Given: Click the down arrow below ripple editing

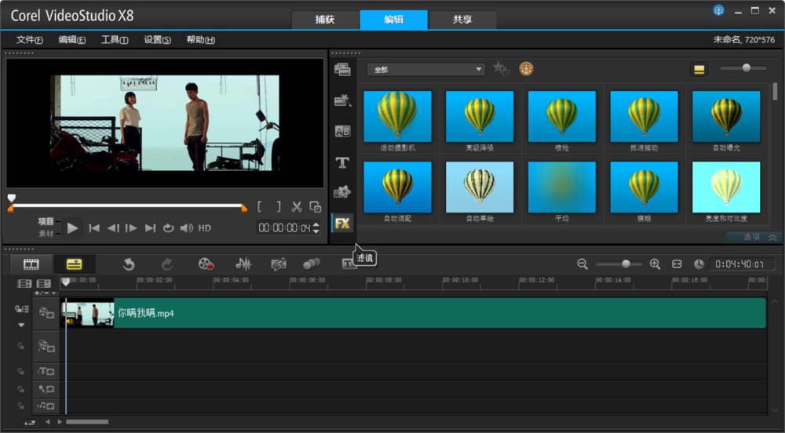Looking at the screenshot, I should click(x=21, y=325).
